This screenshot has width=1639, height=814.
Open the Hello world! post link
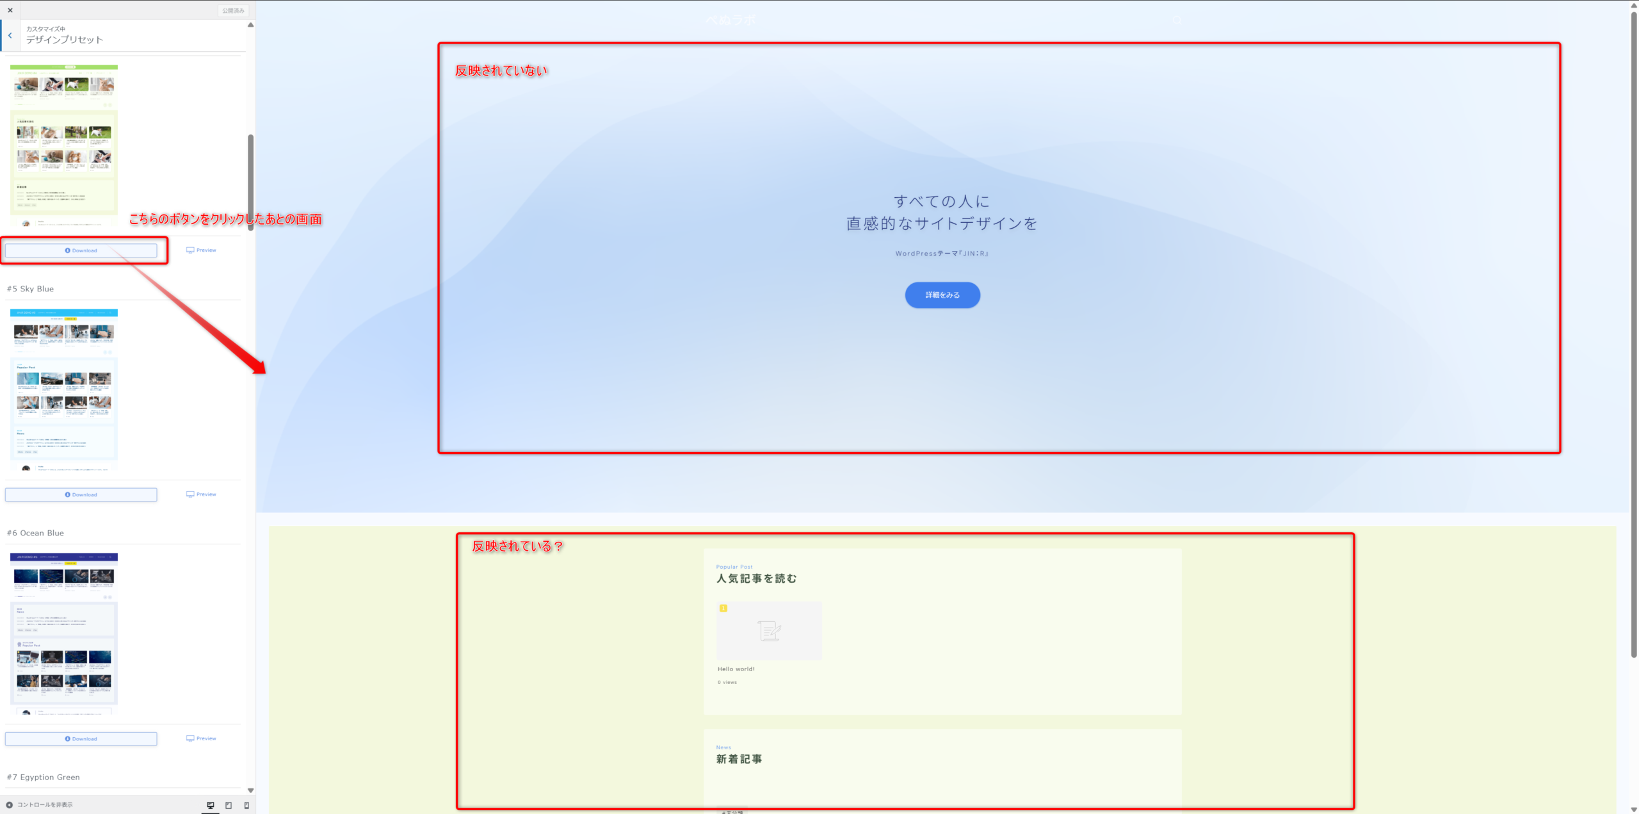click(736, 669)
